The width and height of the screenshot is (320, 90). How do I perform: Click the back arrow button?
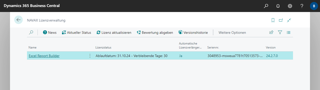[x=18, y=20]
